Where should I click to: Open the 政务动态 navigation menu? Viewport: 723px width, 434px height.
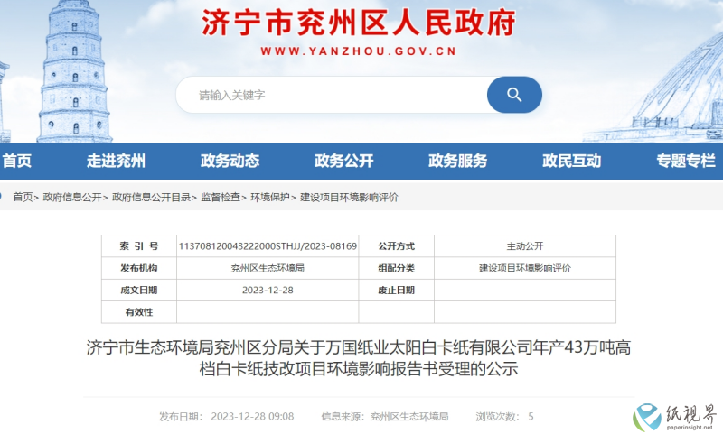[230, 162]
